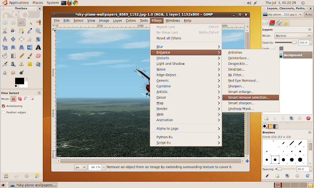314x188 pixels.
Task: Set selection mode to Subtract from selection
Action: point(26,99)
